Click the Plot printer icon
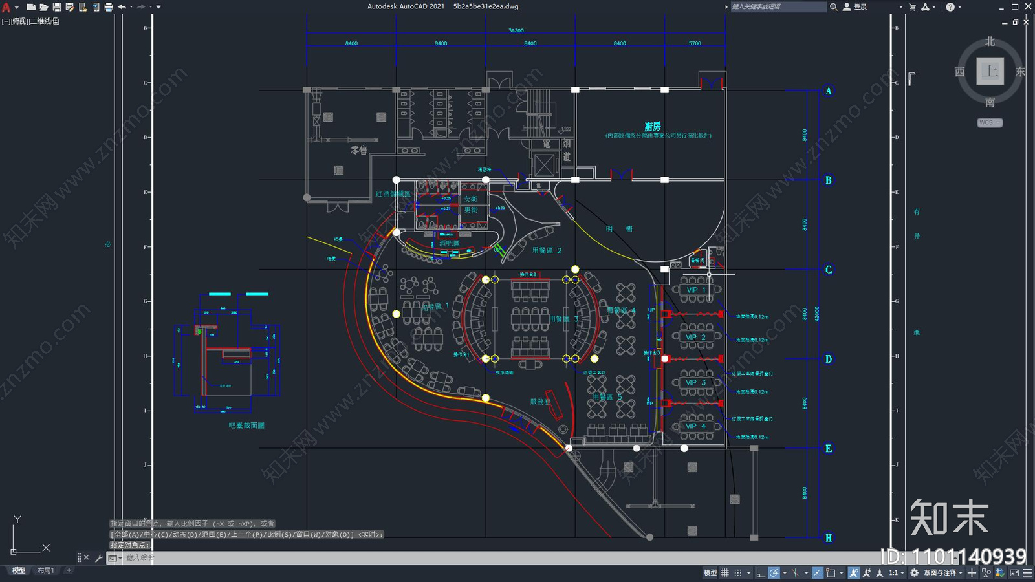Image resolution: width=1035 pixels, height=582 pixels. click(108, 6)
